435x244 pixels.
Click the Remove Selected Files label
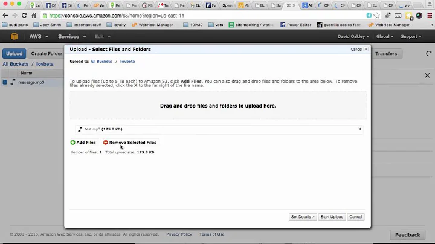(132, 143)
